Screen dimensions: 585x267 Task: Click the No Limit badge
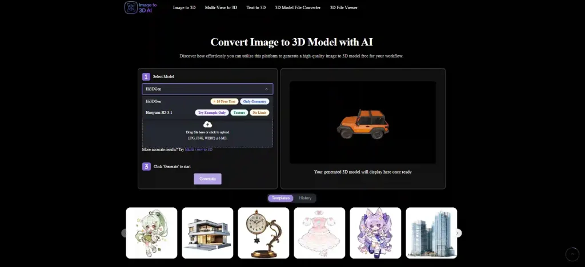coord(259,113)
